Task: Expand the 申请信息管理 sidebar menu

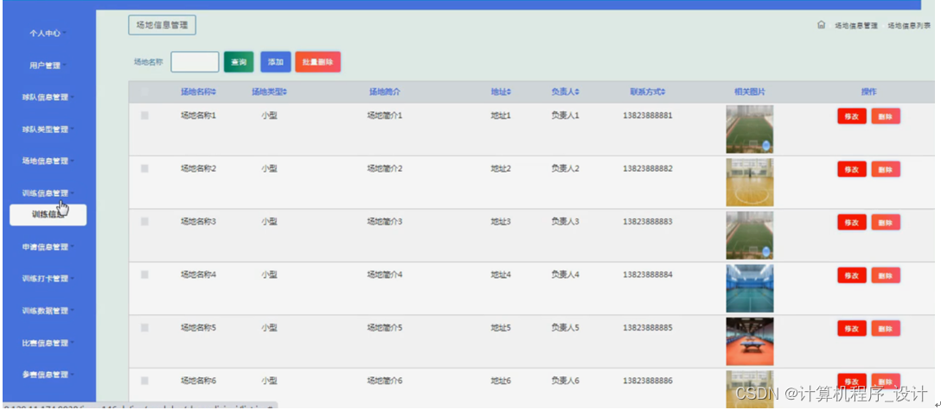Action: pyautogui.click(x=47, y=247)
